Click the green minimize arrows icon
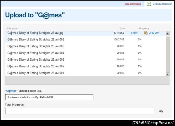The width and height of the screenshot is (175, 126). tap(149, 4)
